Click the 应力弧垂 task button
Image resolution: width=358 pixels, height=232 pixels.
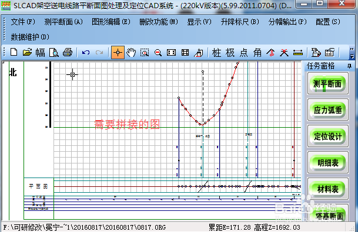point(327,110)
